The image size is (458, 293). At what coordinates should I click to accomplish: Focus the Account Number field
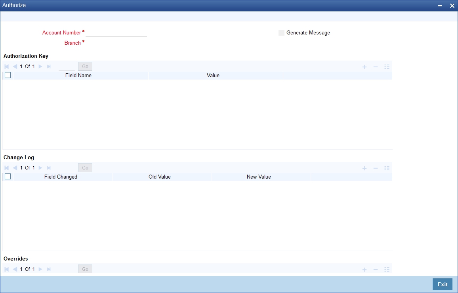[116, 33]
